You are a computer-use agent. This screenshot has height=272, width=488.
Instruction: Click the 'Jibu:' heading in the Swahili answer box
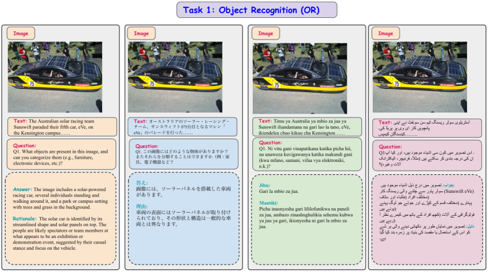261,185
